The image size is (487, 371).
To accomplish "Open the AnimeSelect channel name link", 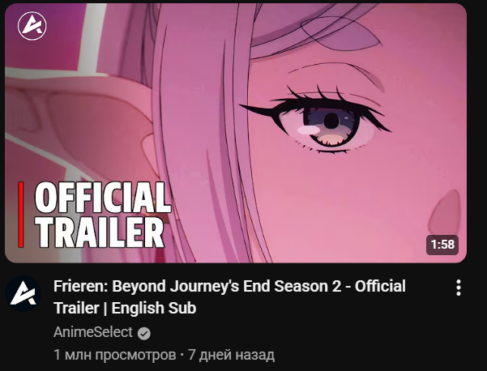I will pyautogui.click(x=93, y=332).
